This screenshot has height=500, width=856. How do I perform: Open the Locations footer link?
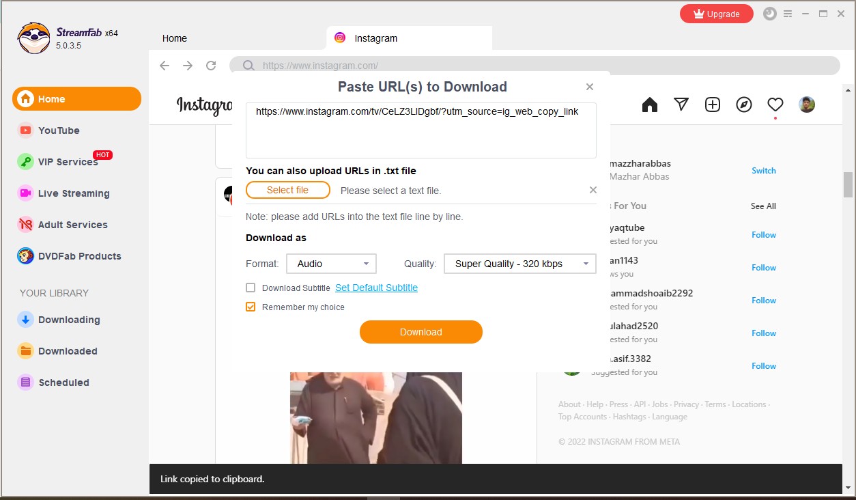[x=749, y=404]
